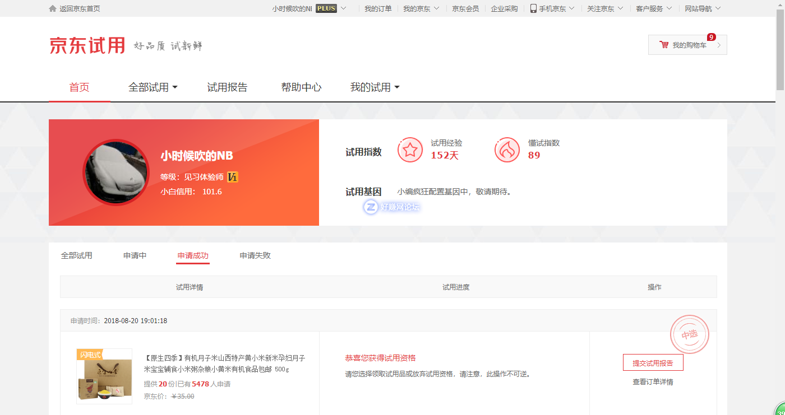This screenshot has width=785, height=415.
Task: Expand the 我的京东 dropdown
Action: click(421, 8)
